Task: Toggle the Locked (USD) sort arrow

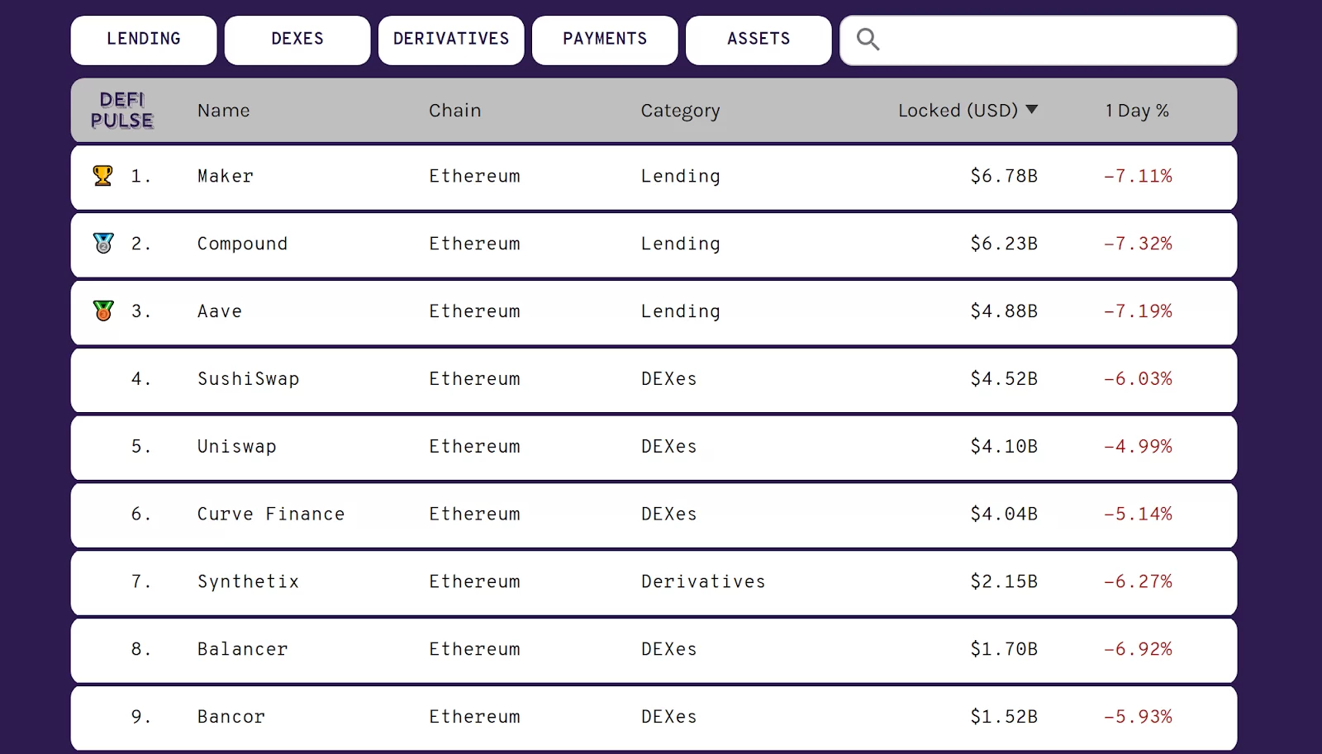Action: pos(1031,110)
